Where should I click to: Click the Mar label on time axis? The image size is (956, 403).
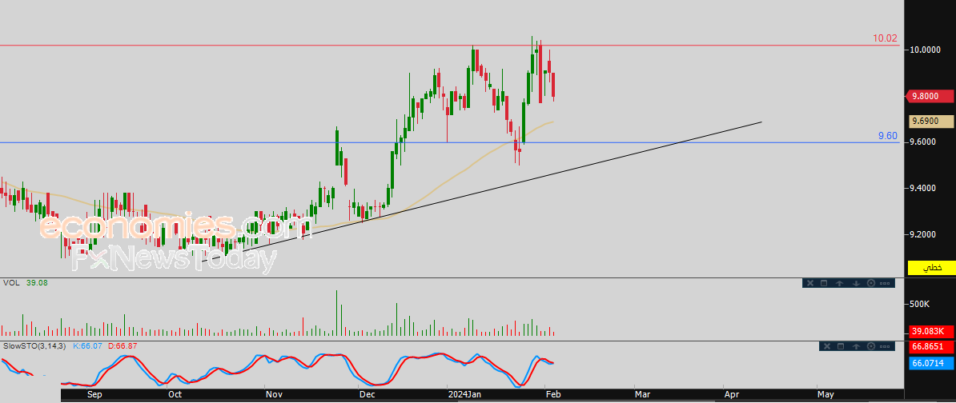641,394
